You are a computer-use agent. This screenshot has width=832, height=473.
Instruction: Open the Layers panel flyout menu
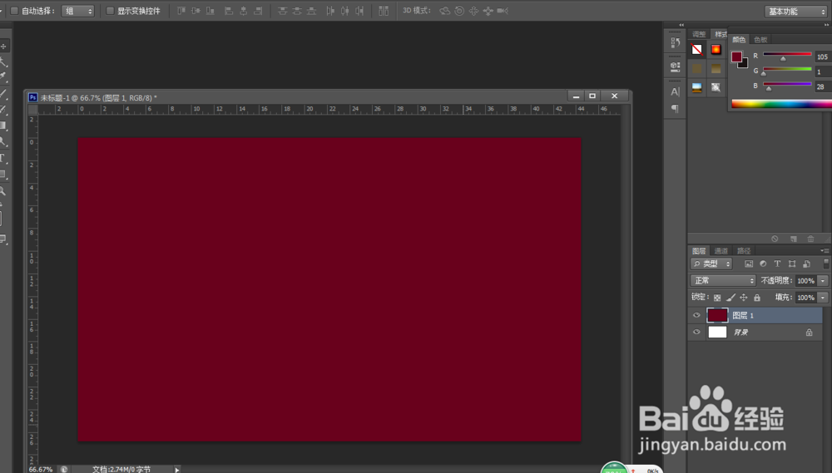(824, 250)
